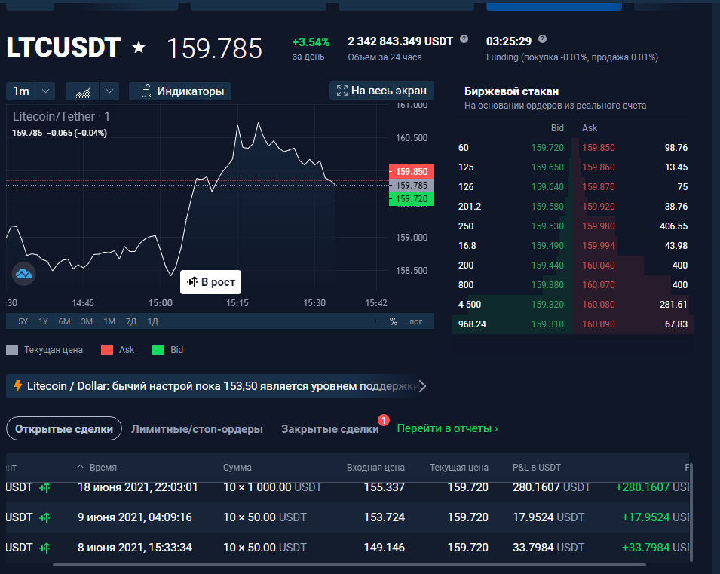Open Перейти в отчеты link
The image size is (720, 574).
[x=447, y=428]
